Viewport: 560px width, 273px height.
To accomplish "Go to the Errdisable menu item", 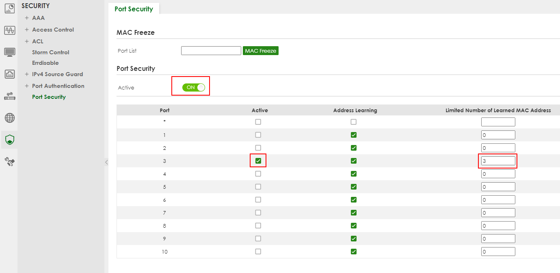I will point(45,63).
